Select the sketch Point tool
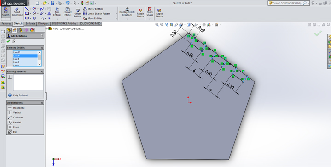331x167 pixels. click(49, 18)
